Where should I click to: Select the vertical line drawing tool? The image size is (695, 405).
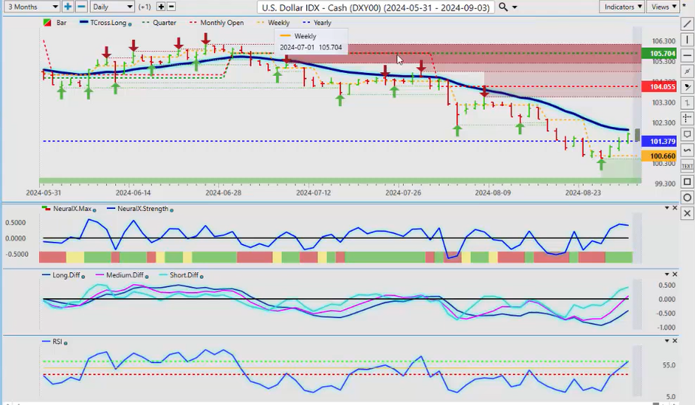point(687,40)
